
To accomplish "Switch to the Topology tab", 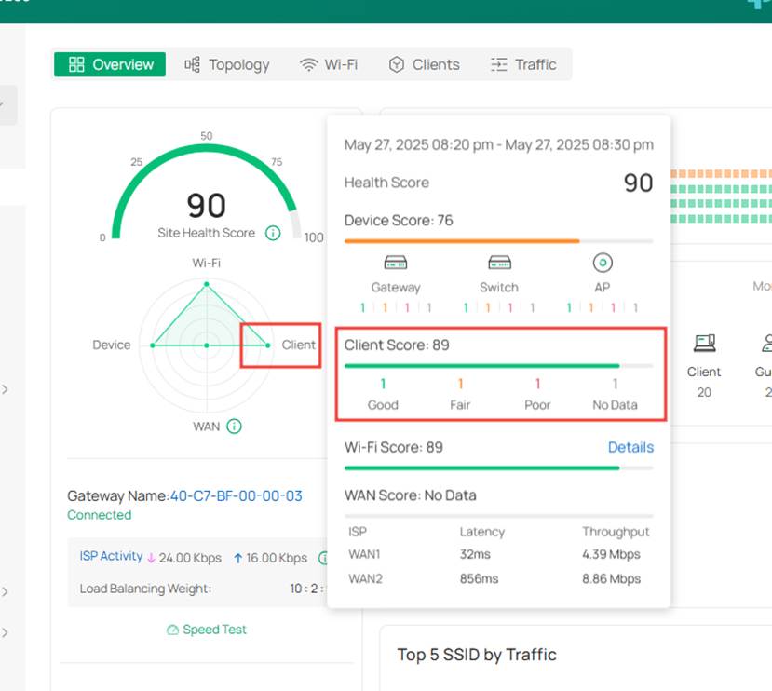I will click(x=226, y=64).
